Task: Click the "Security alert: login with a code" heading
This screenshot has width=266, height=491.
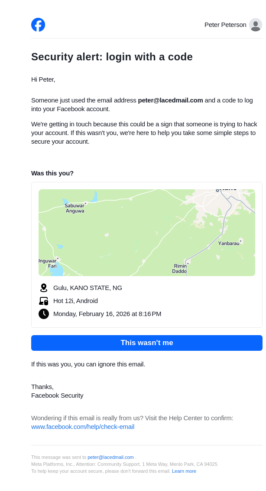Action: (112, 57)
